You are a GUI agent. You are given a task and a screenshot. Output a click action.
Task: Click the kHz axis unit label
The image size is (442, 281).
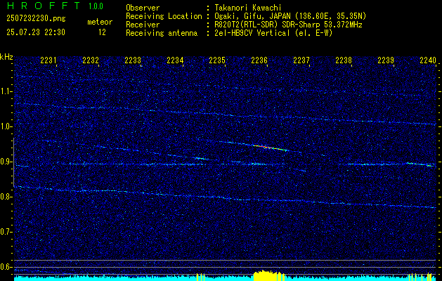pos(6,57)
